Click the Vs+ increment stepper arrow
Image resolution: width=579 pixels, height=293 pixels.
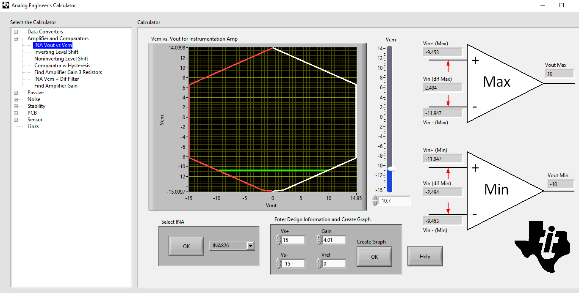coord(278,238)
